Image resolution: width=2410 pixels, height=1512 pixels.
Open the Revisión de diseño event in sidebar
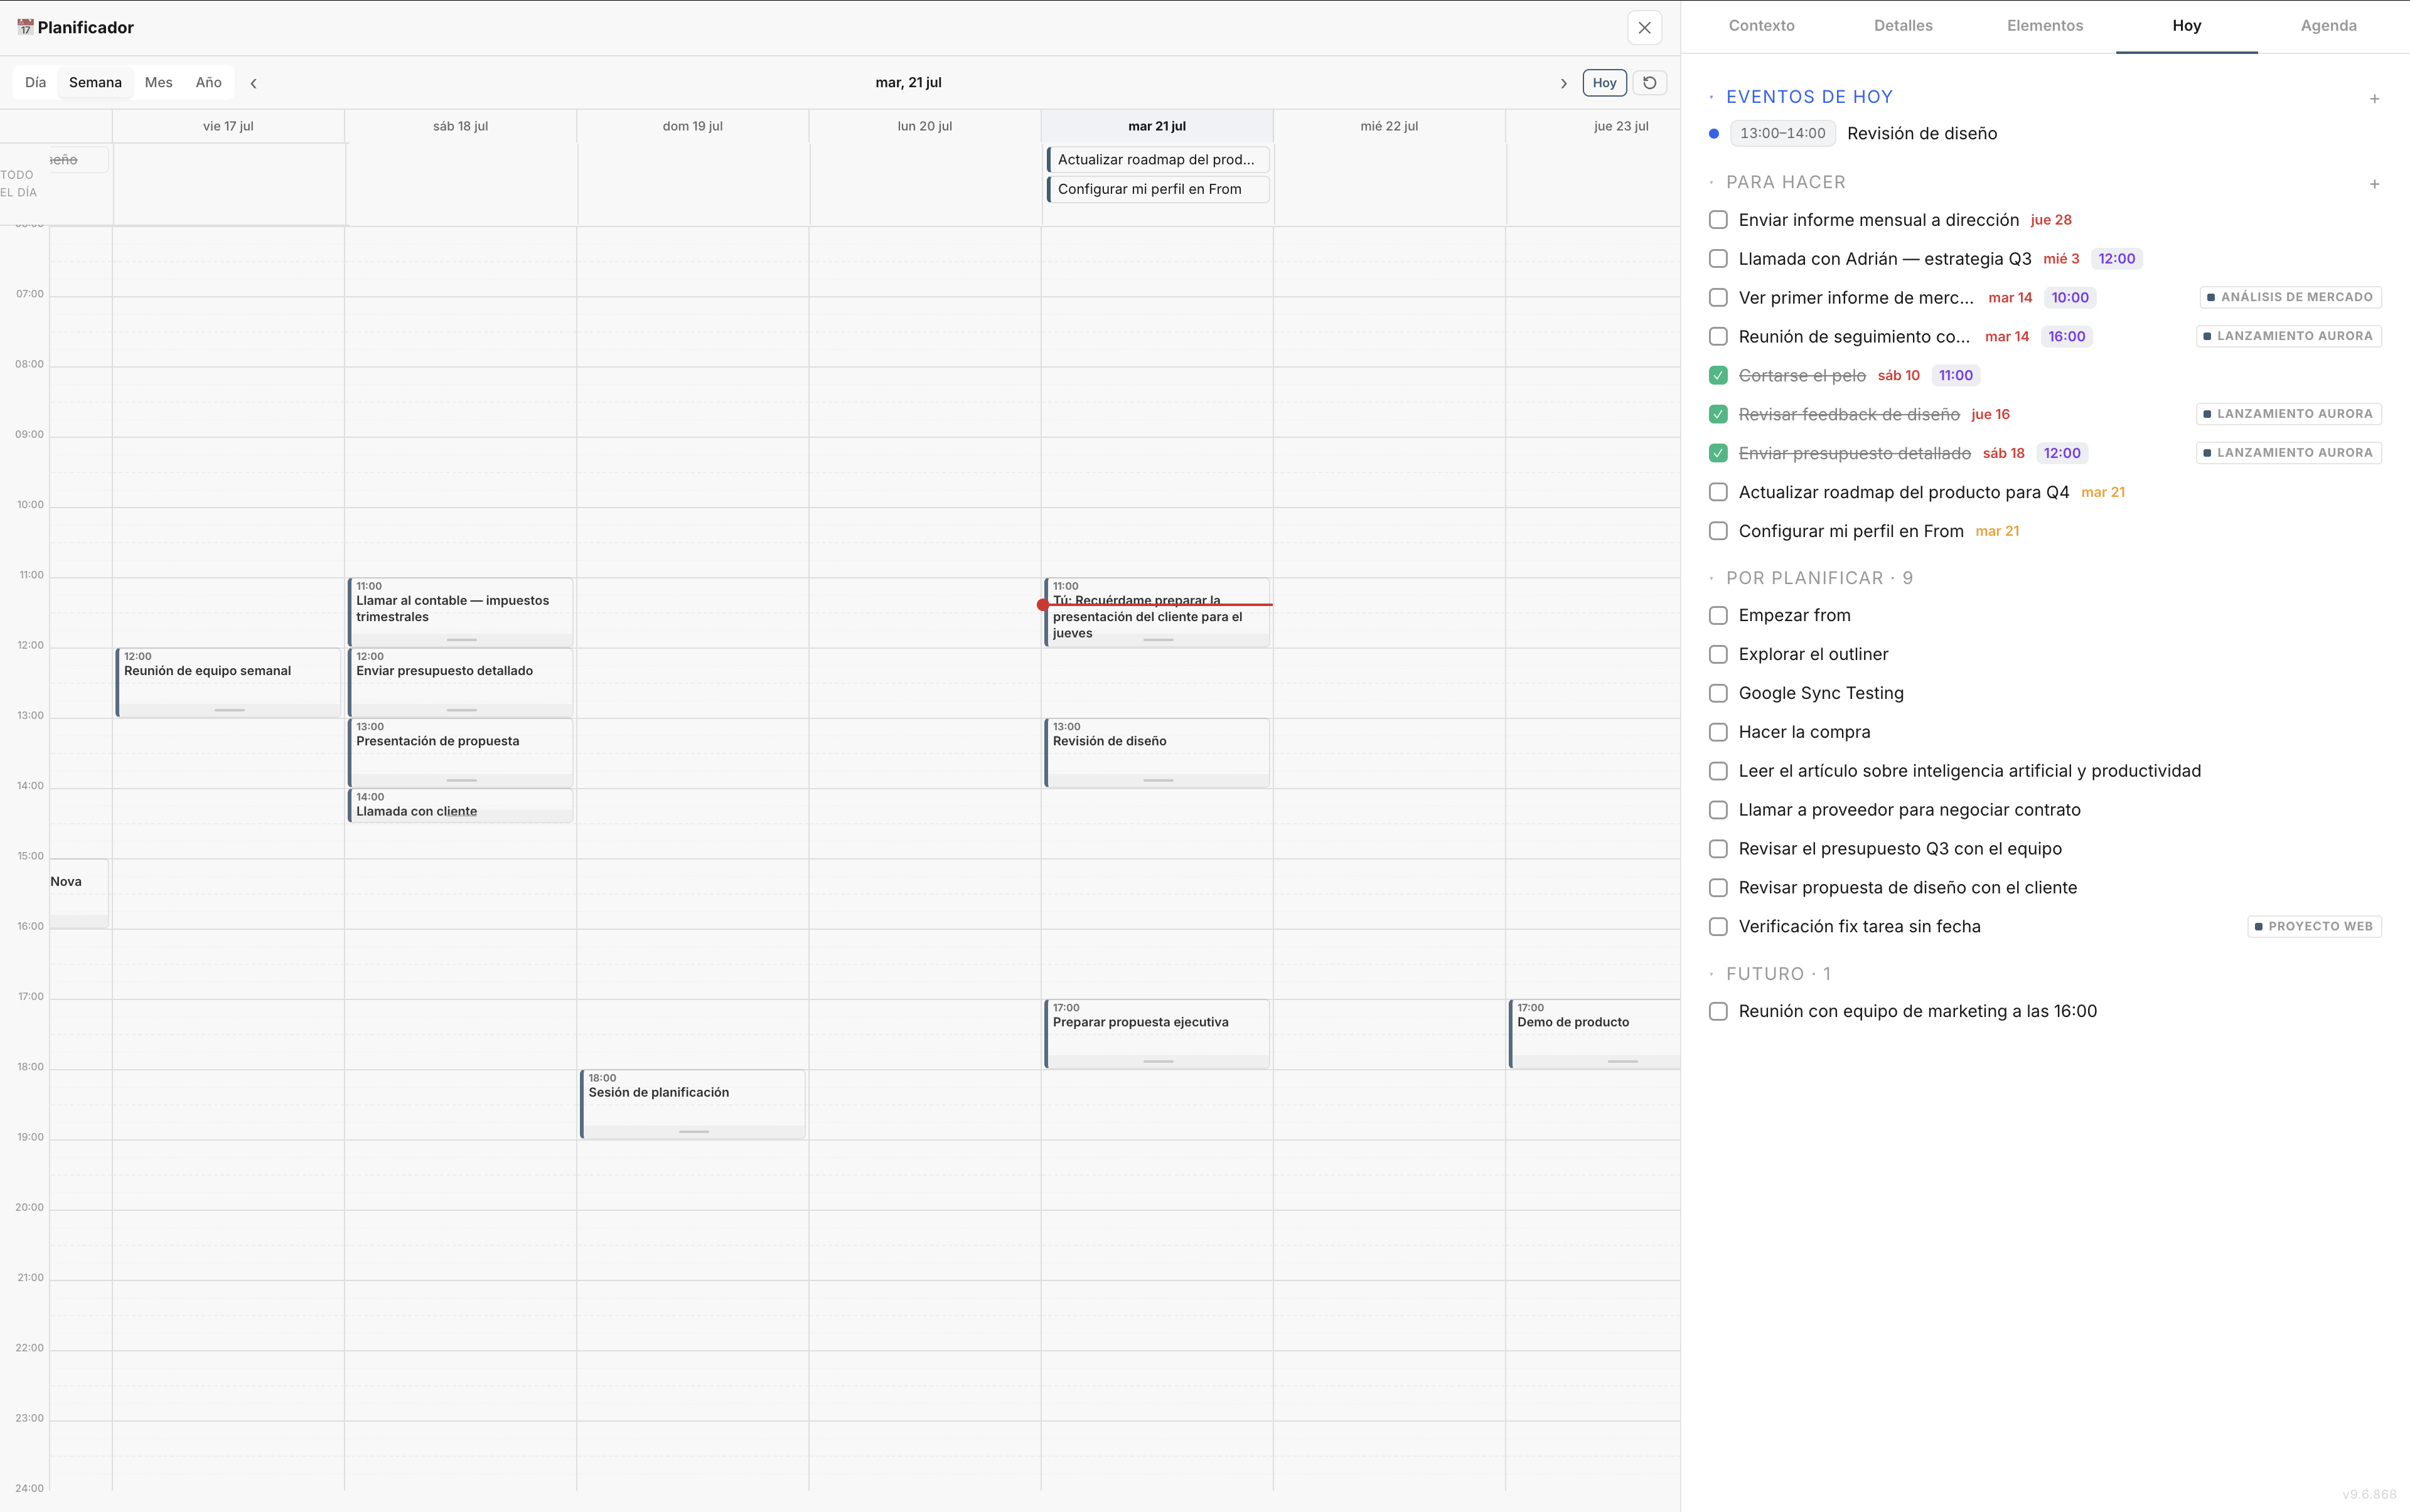[1922, 134]
